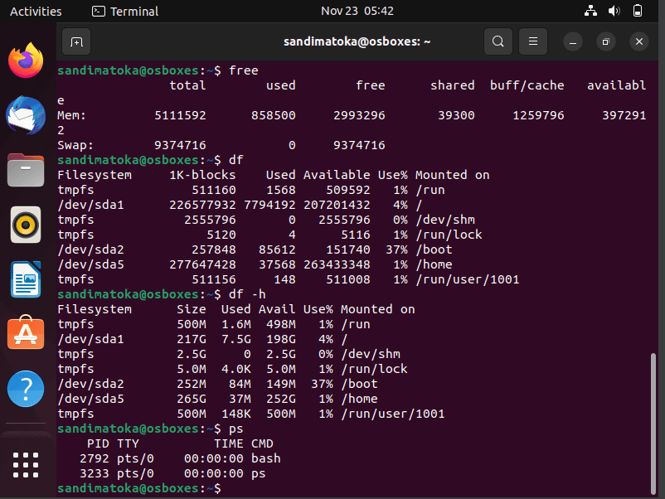Click the 37% use value in df output
665x499 pixels.
(396, 249)
